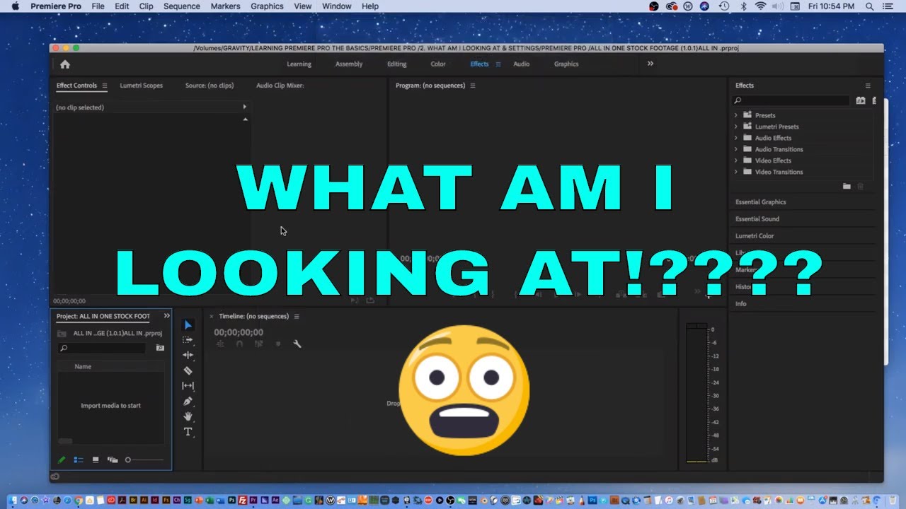This screenshot has height=509, width=906.
Task: Click the Timeline timecode 00;00;00;00
Action: pyautogui.click(x=239, y=332)
